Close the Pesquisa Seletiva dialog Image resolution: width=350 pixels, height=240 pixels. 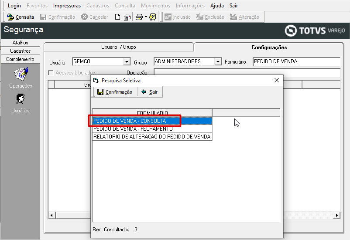(277, 80)
